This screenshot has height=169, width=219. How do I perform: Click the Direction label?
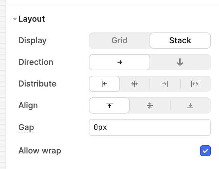pyautogui.click(x=36, y=62)
